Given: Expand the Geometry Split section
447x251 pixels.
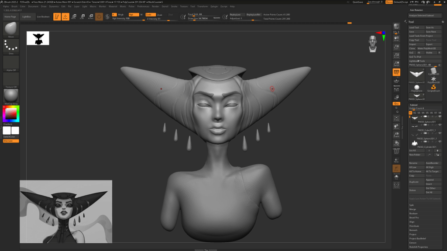Looking at the screenshot, I should pyautogui.click(x=412, y=205).
